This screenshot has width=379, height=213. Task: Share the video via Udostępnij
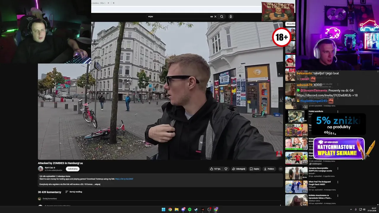click(x=239, y=169)
